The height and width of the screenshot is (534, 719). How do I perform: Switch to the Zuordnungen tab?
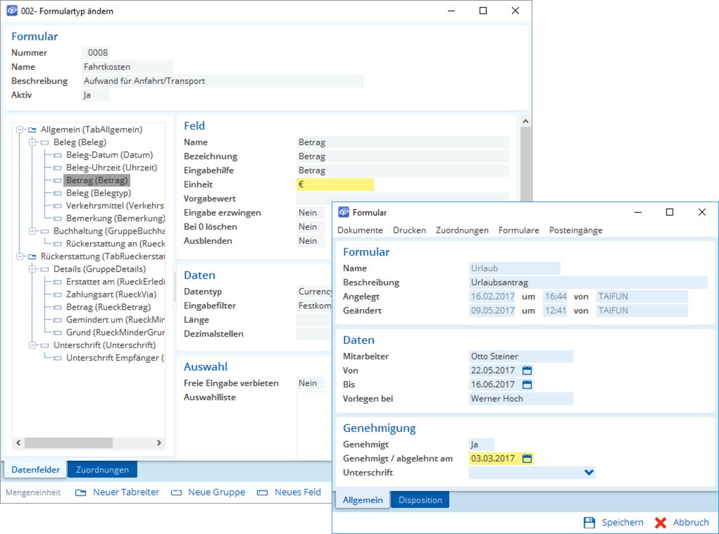102,470
